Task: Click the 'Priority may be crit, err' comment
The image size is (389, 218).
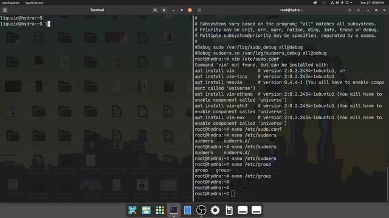Action: (x=287, y=30)
